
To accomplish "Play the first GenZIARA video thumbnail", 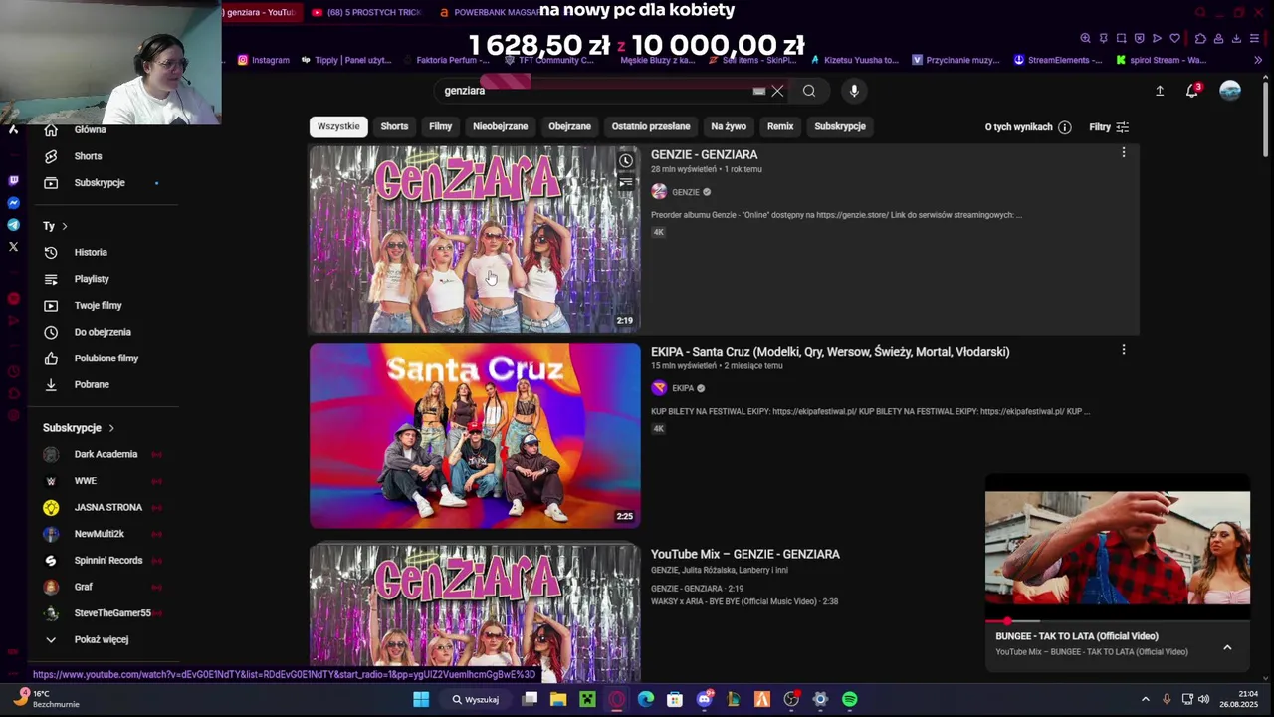I will coord(475,239).
